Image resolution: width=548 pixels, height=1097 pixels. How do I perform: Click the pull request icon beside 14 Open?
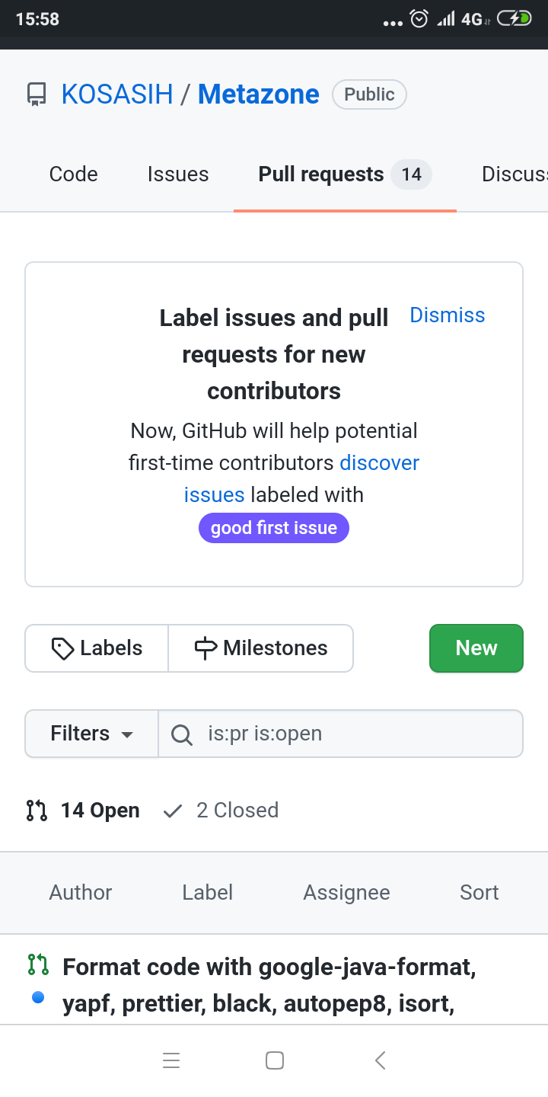click(x=37, y=811)
